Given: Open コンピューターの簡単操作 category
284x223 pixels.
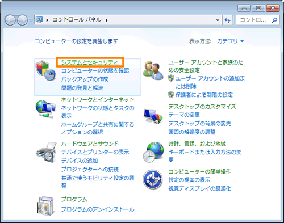Looking at the screenshot, I should pos(200,171).
